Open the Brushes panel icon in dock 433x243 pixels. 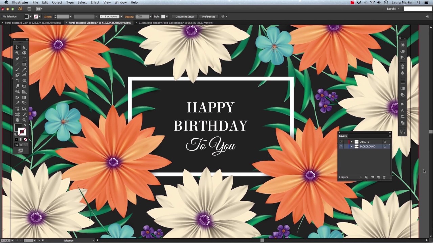click(403, 66)
